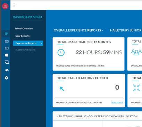
Task: Toggle the eye icon in sidebar
Action: 7,70
